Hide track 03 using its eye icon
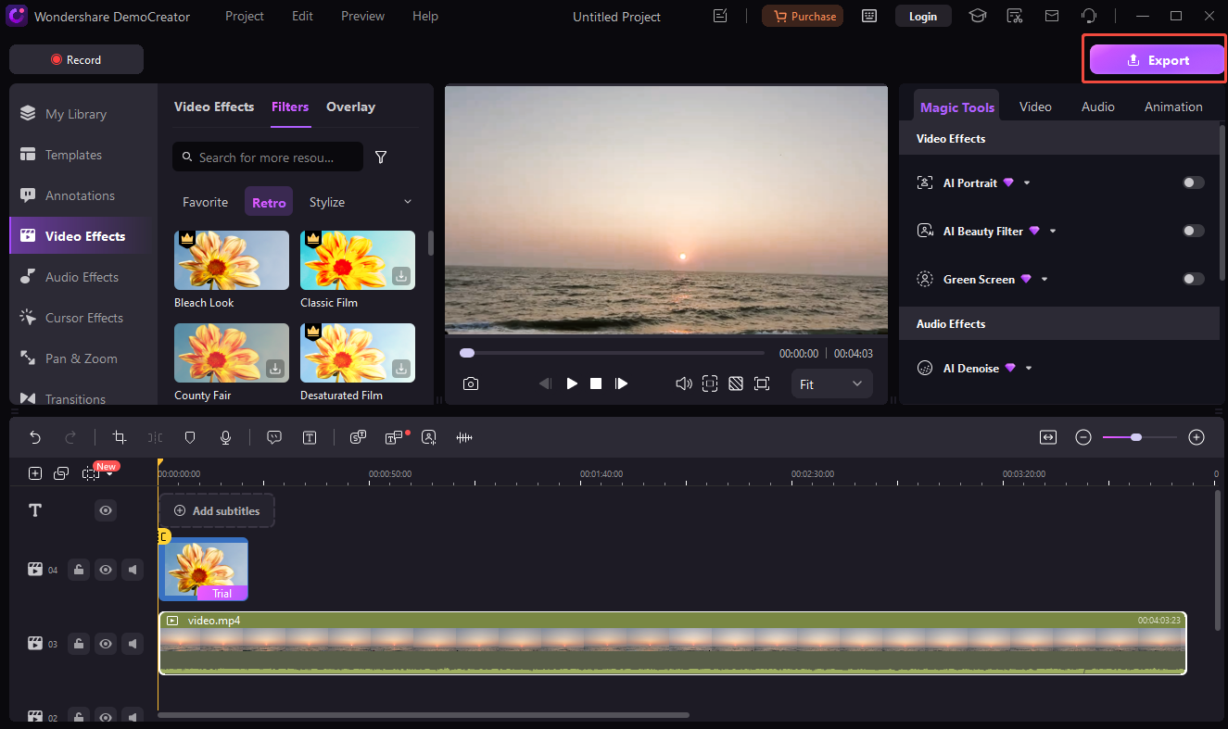1228x729 pixels. (x=106, y=643)
